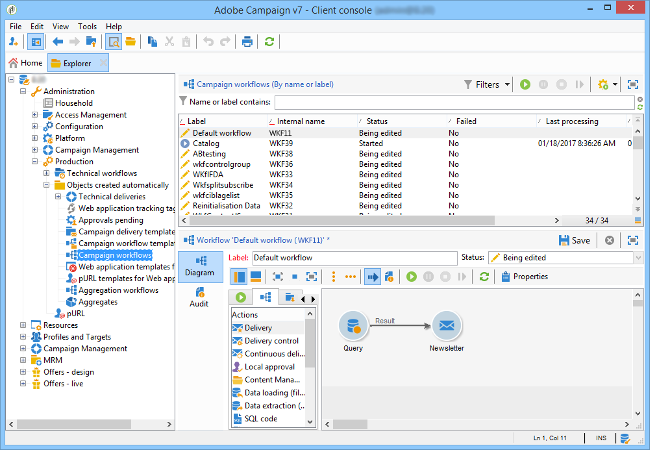This screenshot has height=461, width=657.
Task: Refresh the diagram with green arrows icon
Action: click(x=484, y=277)
